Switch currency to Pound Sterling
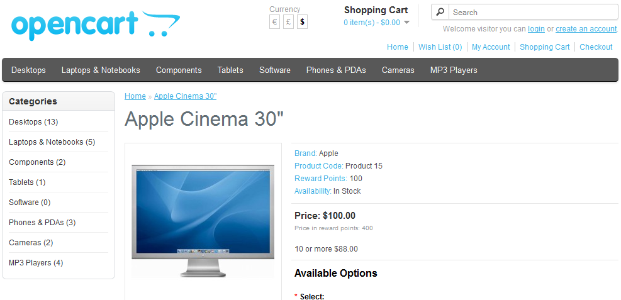Viewport: 621px width, 300px height. pyautogui.click(x=289, y=22)
